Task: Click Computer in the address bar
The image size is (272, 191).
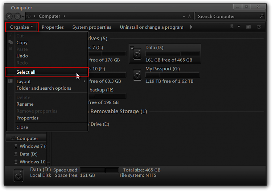Action: 49,16
